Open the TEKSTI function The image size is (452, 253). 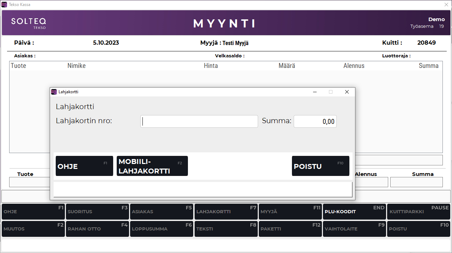click(226, 229)
